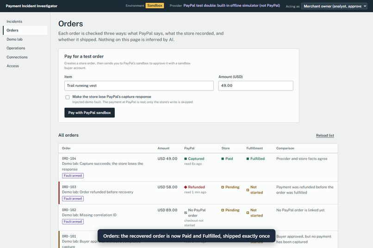Click Not started icon in ORD-102 row
Image resolution: width=373 pixels, height=248 pixels.
248,213
